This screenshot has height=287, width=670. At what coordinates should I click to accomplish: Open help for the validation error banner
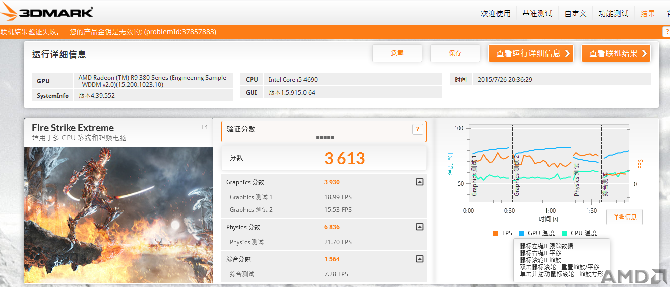(666, 32)
